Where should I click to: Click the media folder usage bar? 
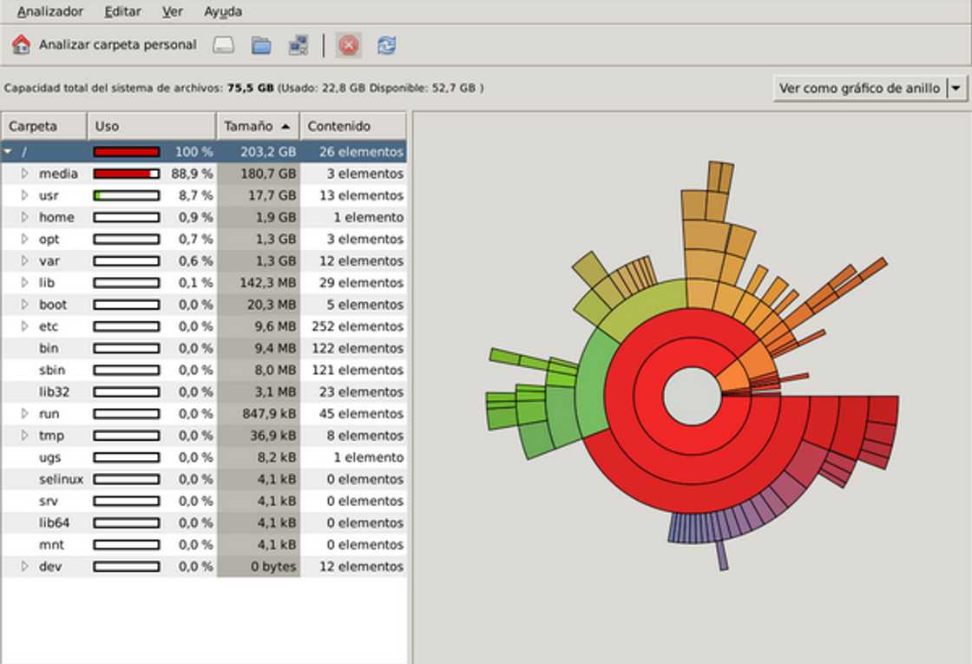(127, 174)
